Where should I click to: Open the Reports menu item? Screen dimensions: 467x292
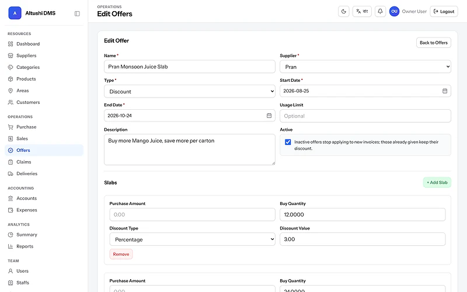(x=44, y=246)
